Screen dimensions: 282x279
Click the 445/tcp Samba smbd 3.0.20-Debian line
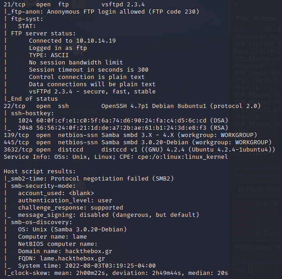[x=138, y=142]
